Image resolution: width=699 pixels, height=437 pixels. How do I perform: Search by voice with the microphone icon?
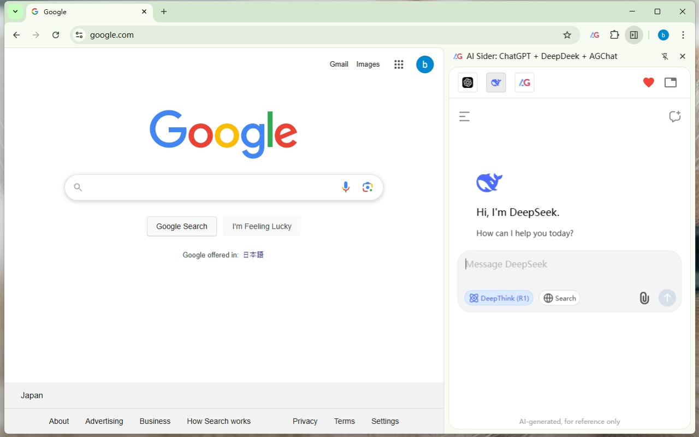tap(345, 187)
